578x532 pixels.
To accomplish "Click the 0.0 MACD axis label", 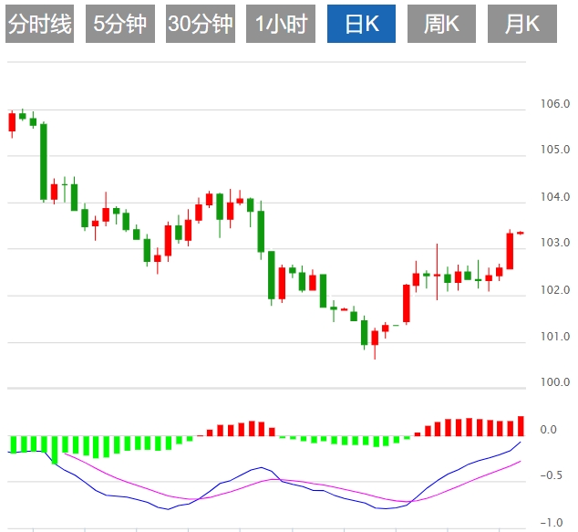I will 549,430.
